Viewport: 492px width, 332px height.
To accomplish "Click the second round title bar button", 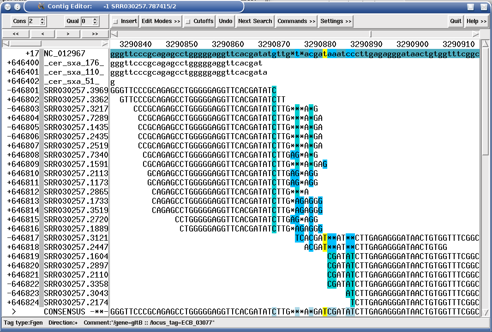I will pyautogui.click(x=18, y=6).
